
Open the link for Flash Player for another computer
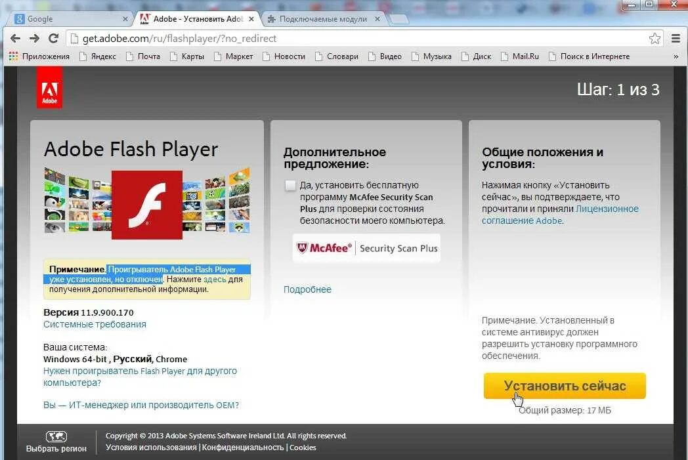click(140, 377)
